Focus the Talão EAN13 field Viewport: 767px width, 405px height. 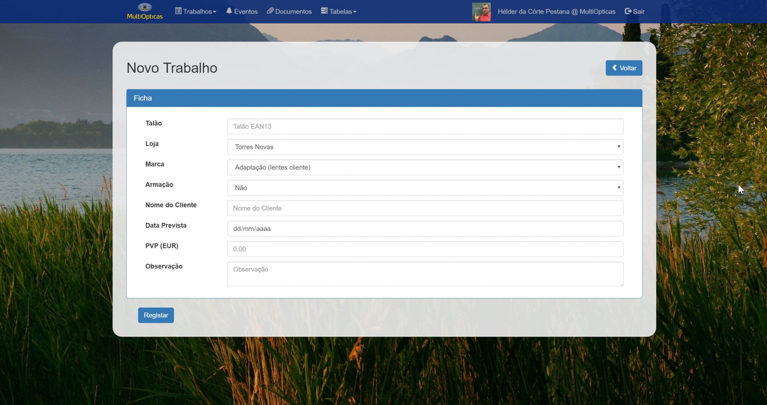(425, 127)
